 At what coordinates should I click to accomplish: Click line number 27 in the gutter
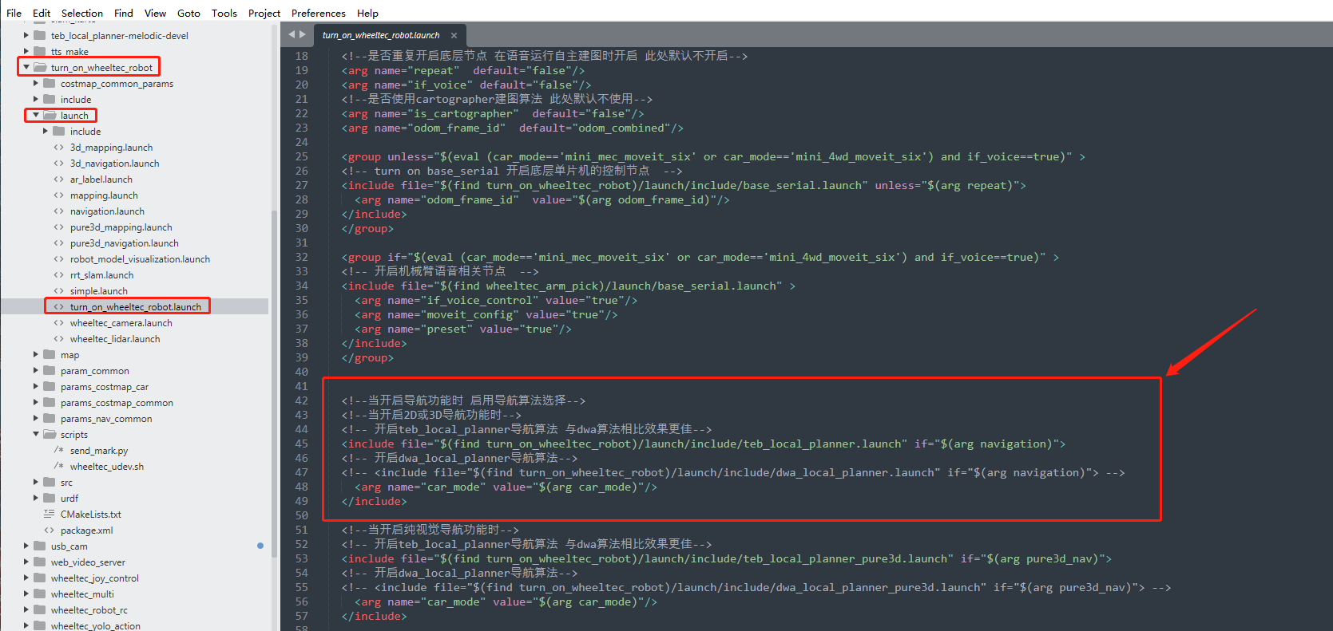pyautogui.click(x=301, y=185)
